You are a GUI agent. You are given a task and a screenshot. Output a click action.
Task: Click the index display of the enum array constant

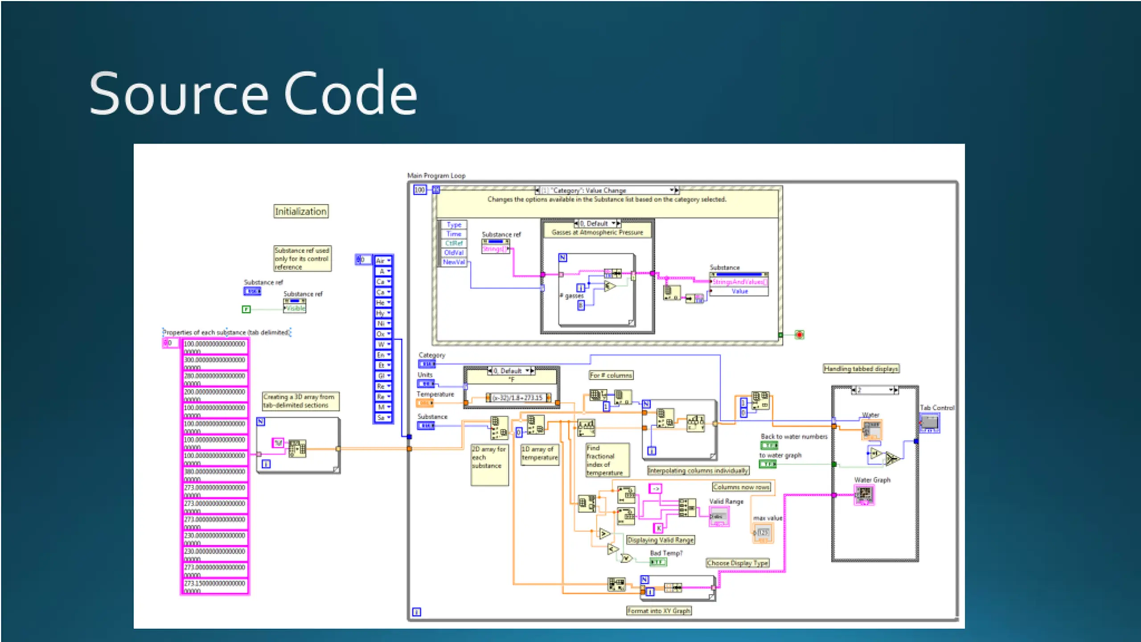[x=364, y=259]
